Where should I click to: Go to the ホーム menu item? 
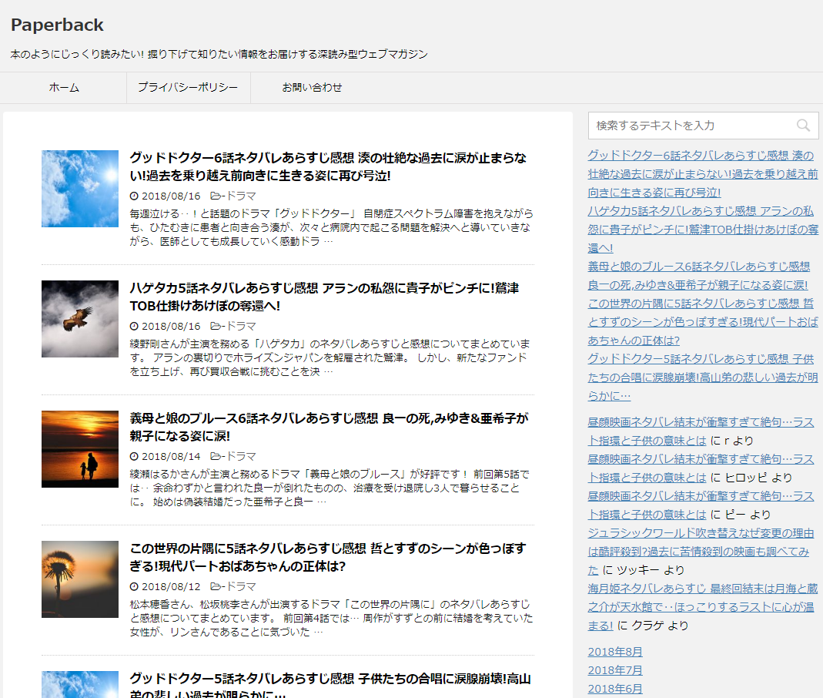click(x=64, y=88)
